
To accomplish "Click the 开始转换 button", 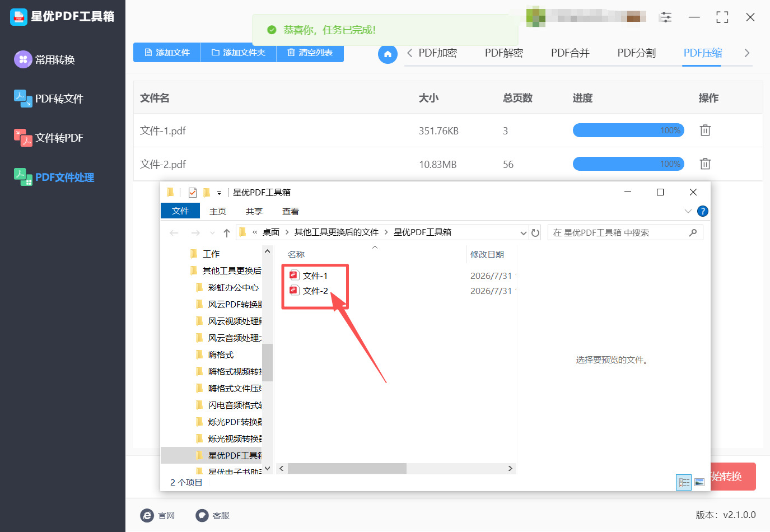I will coord(733,477).
